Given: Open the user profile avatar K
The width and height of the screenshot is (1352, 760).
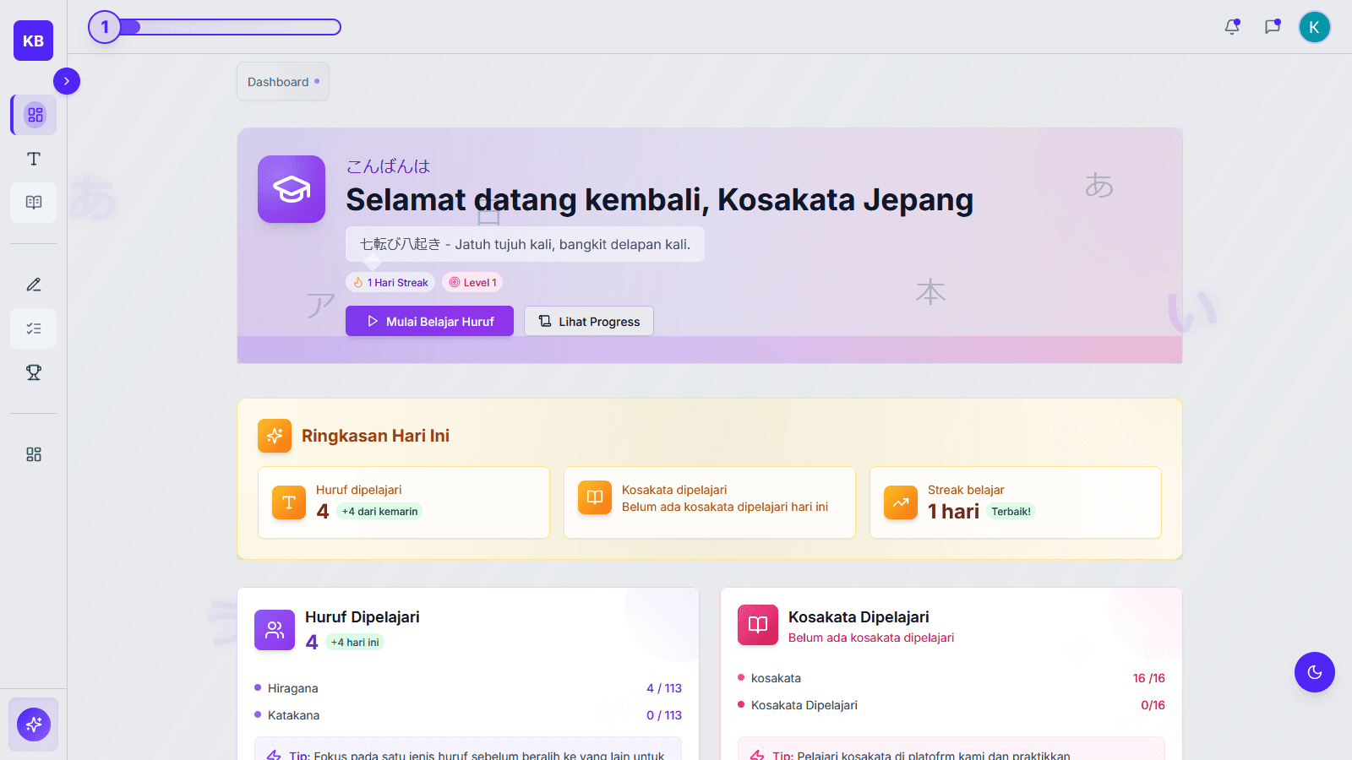Looking at the screenshot, I should point(1314,26).
